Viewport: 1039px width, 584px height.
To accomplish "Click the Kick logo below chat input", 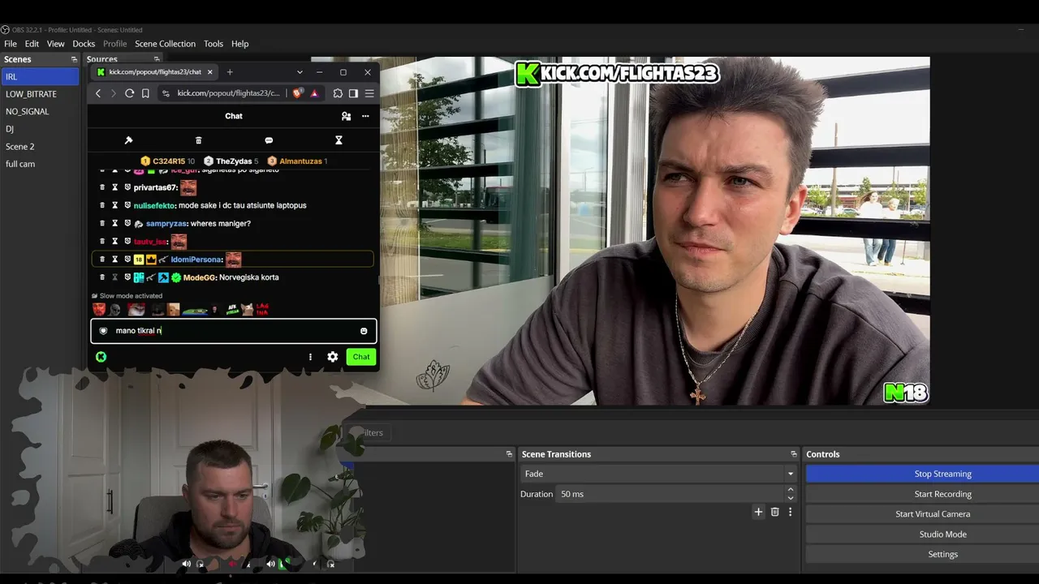I will (x=101, y=357).
